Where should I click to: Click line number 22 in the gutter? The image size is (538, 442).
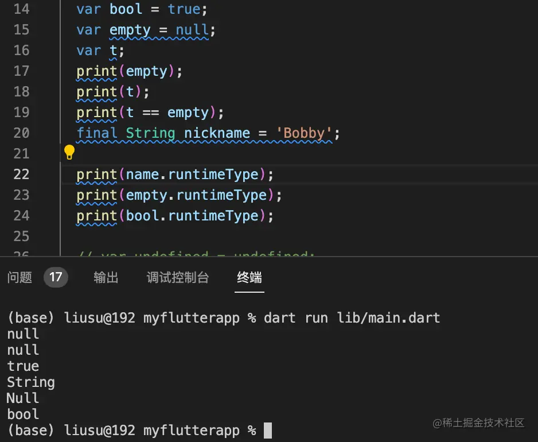tap(21, 174)
